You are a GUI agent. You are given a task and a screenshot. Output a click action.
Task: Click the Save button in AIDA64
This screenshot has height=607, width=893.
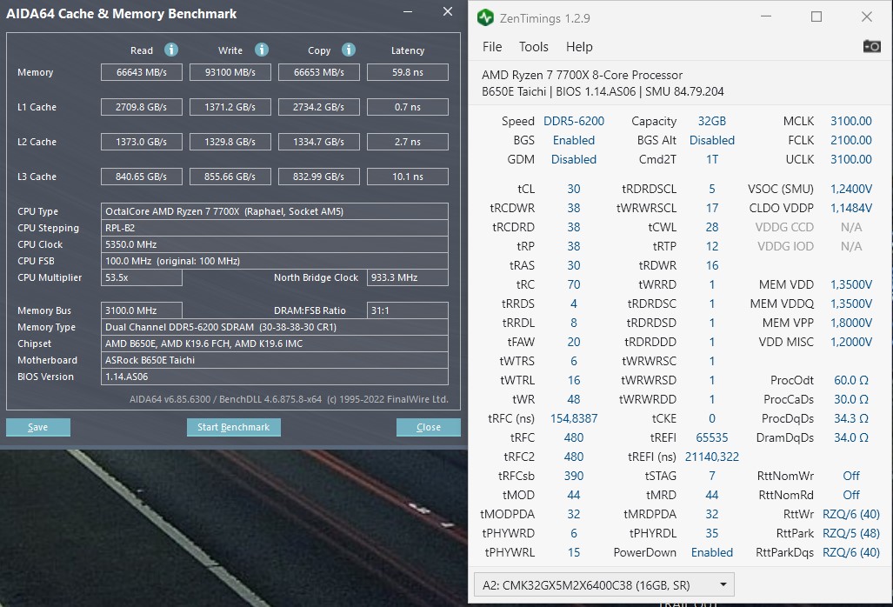[x=38, y=427]
